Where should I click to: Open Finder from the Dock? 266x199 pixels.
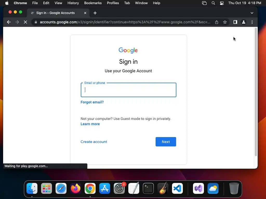(x=32, y=188)
